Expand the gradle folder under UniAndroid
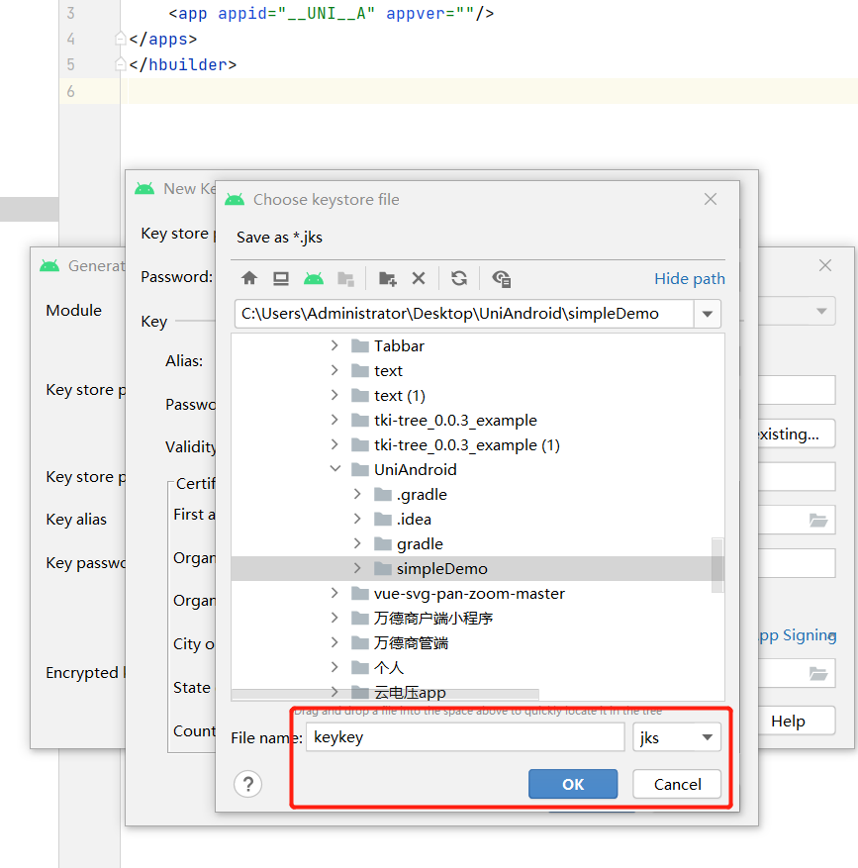The height and width of the screenshot is (868, 858). click(x=357, y=543)
